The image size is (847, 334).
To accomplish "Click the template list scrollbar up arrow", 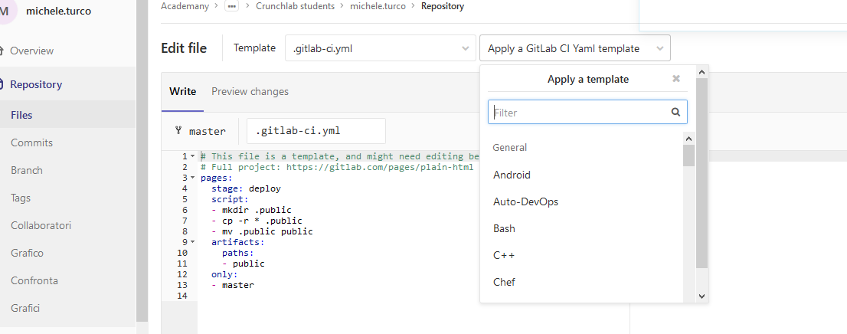I will tap(688, 138).
